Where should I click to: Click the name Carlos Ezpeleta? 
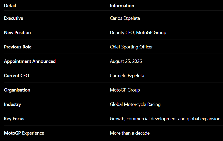[x=125, y=18]
